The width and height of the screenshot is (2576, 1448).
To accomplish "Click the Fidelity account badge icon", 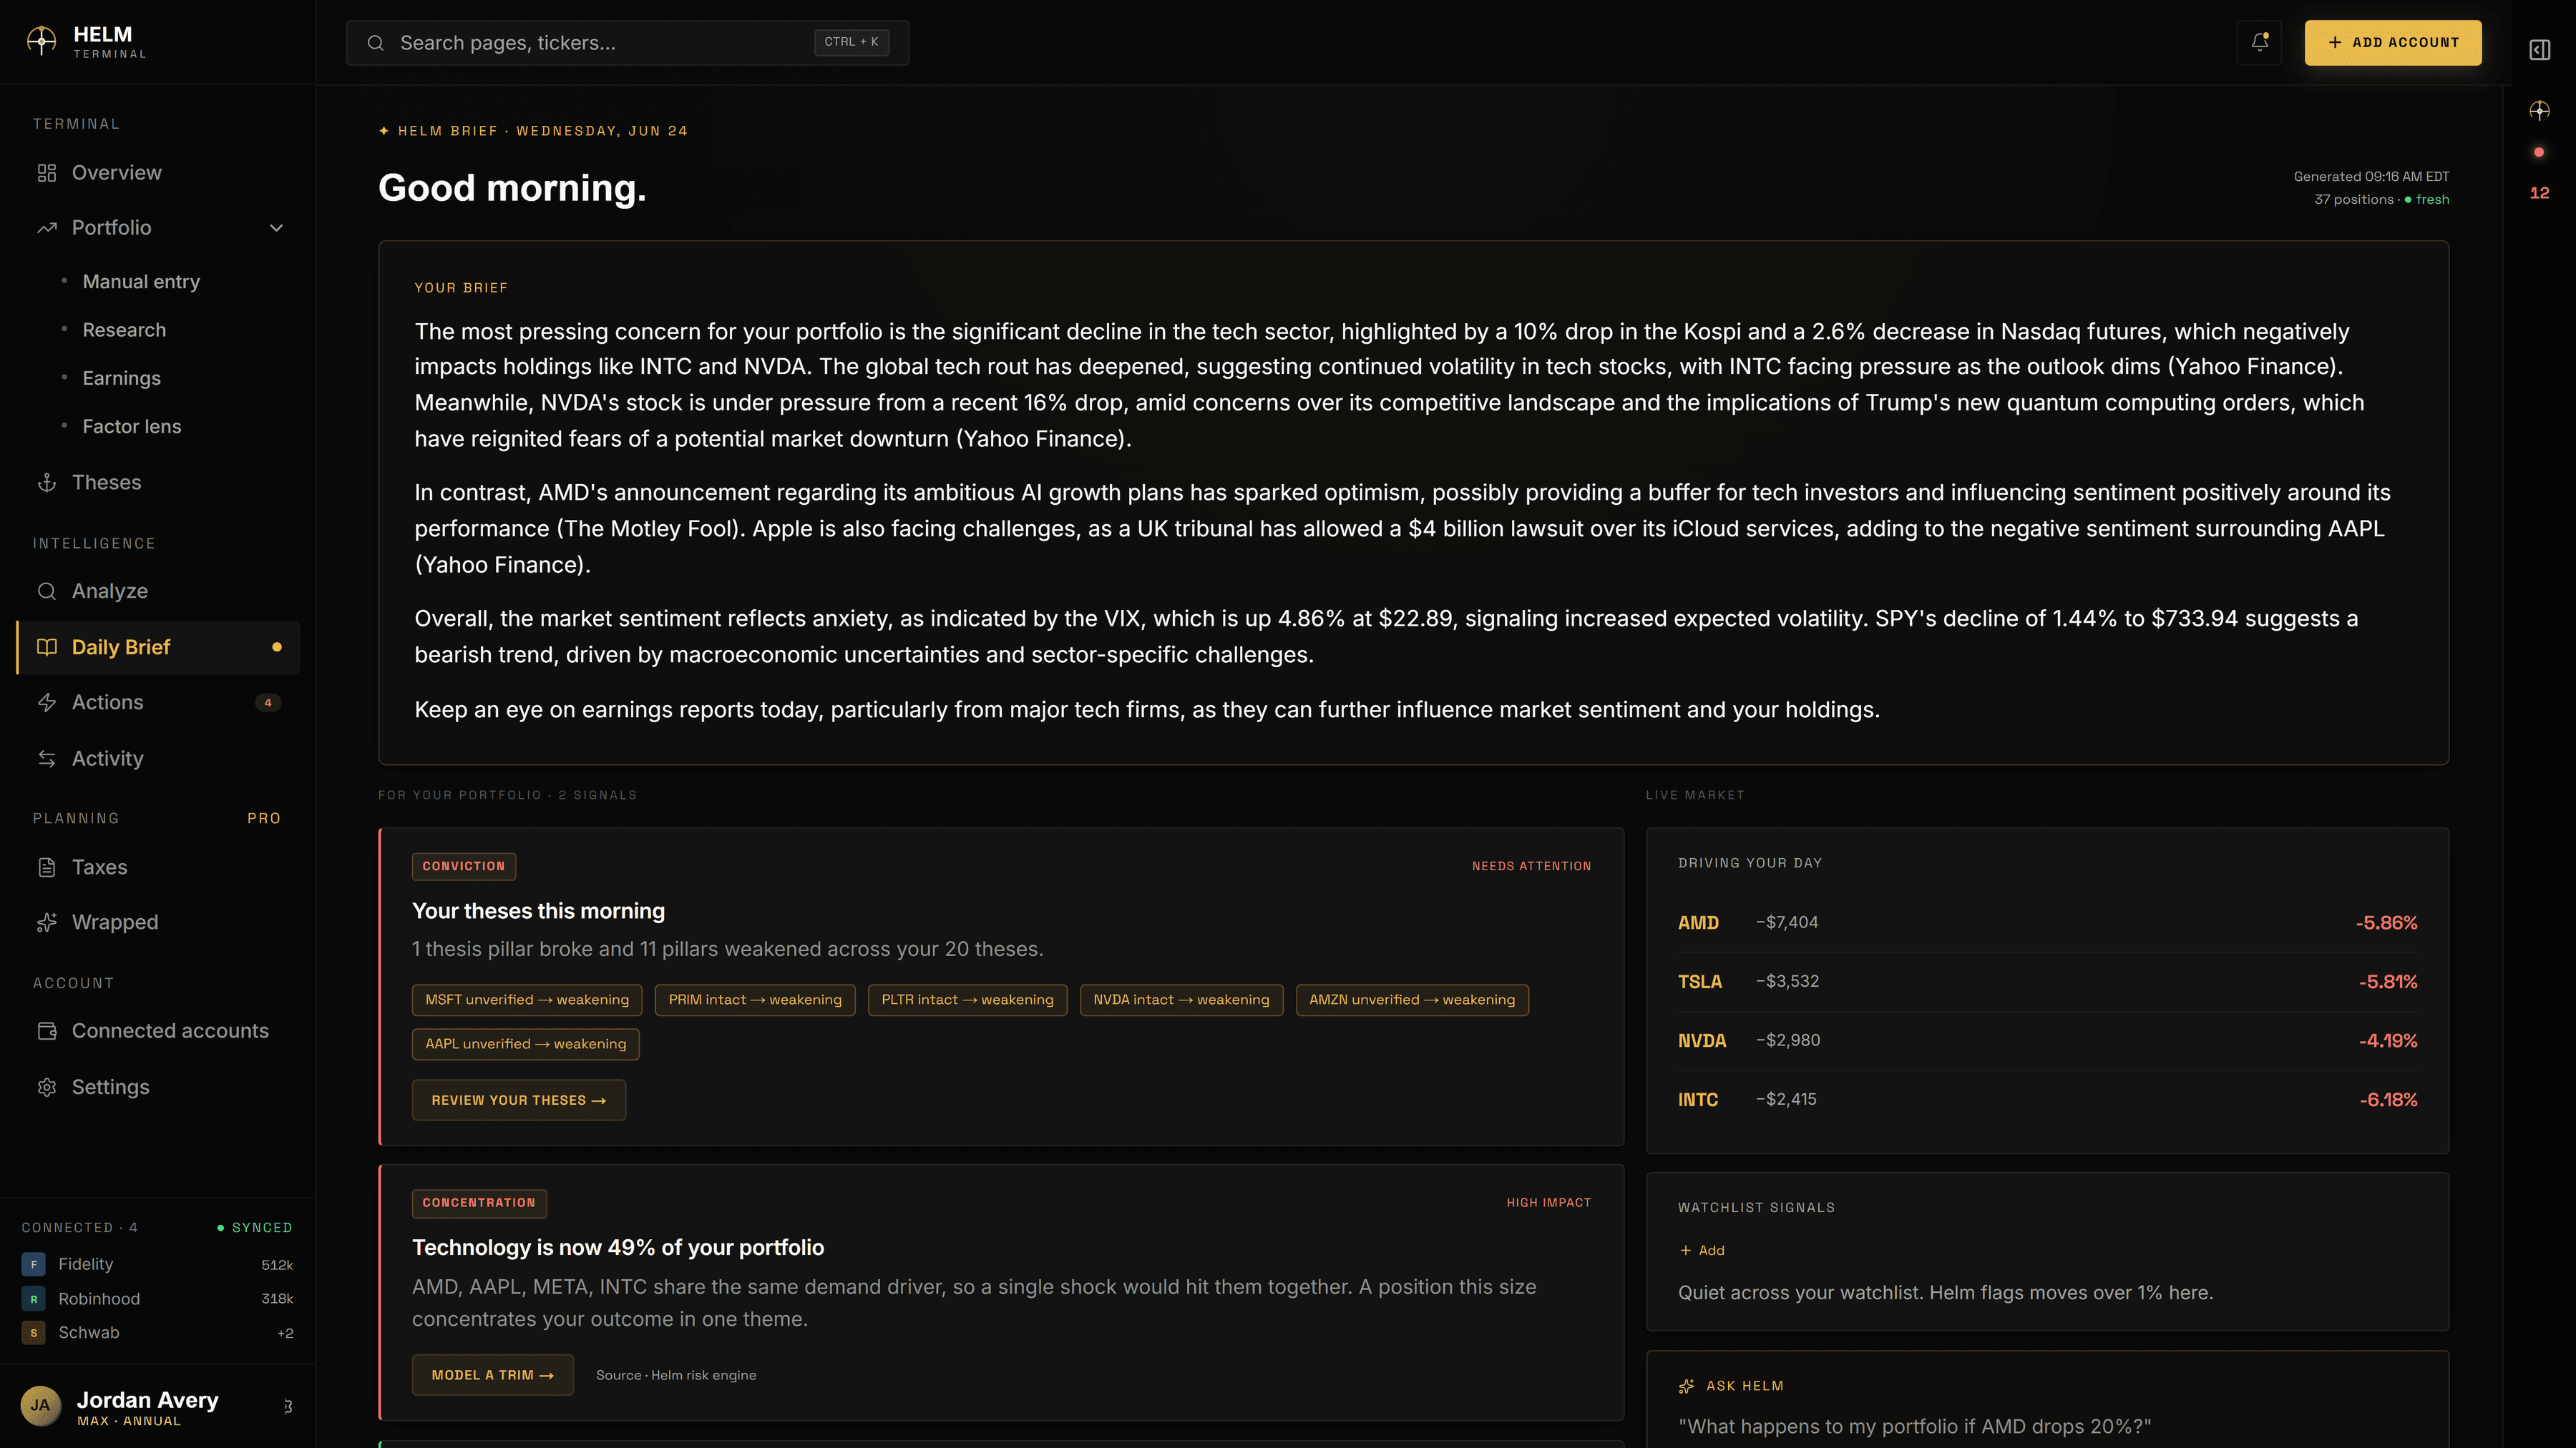I will 33,1264.
